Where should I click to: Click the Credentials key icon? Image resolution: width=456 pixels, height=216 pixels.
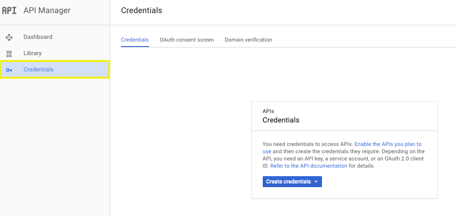(9, 70)
